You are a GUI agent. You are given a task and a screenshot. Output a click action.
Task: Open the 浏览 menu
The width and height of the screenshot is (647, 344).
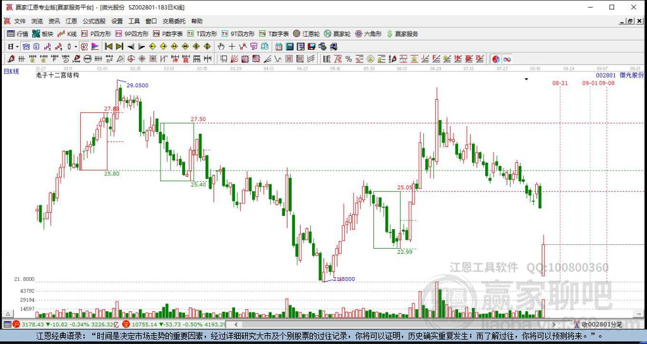click(37, 21)
